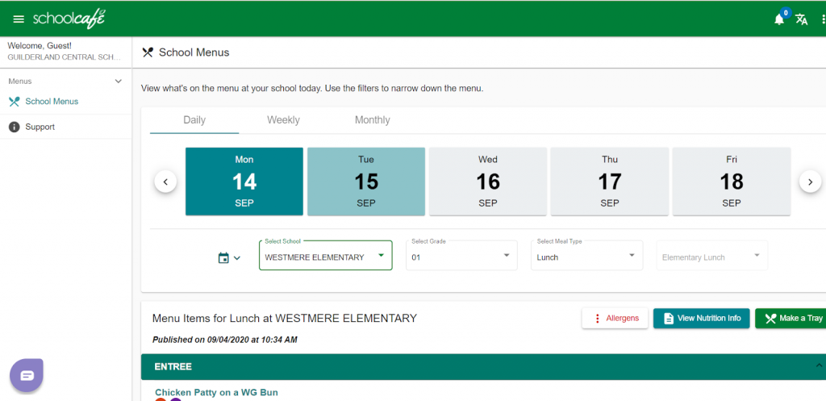Viewport: 826px width, 401px height.
Task: Click Welcome, Guest! text
Action: click(x=40, y=46)
